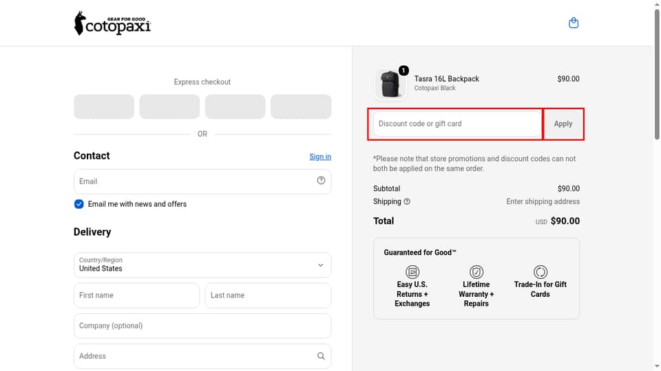
Task: Click the Lifetime Warranty shield icon
Action: pyautogui.click(x=476, y=272)
